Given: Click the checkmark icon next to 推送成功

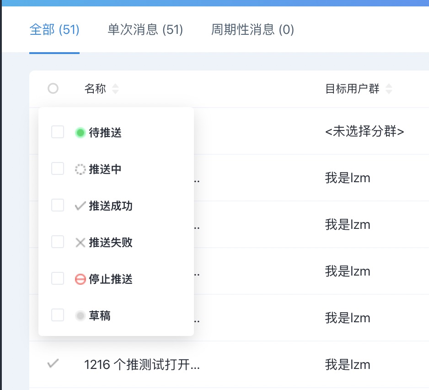Looking at the screenshot, I should tap(80, 206).
